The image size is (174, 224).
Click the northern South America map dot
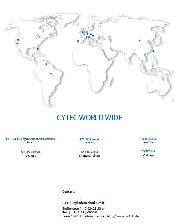[x=46, y=64]
